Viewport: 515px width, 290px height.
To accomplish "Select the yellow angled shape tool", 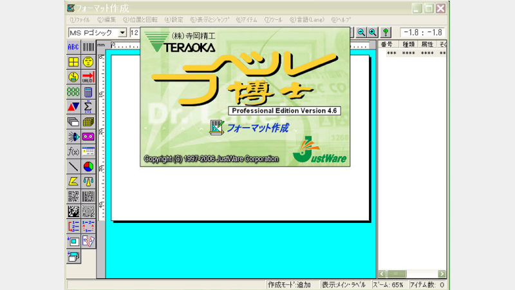I will tap(73, 182).
